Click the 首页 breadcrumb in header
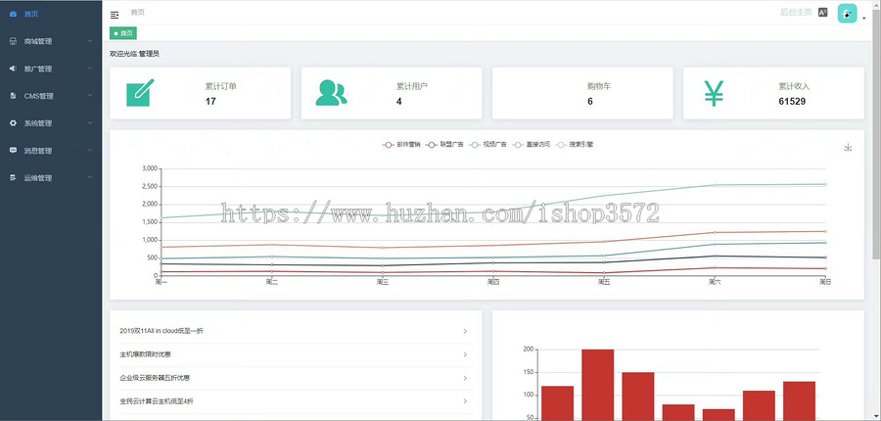The image size is (881, 421). (138, 12)
